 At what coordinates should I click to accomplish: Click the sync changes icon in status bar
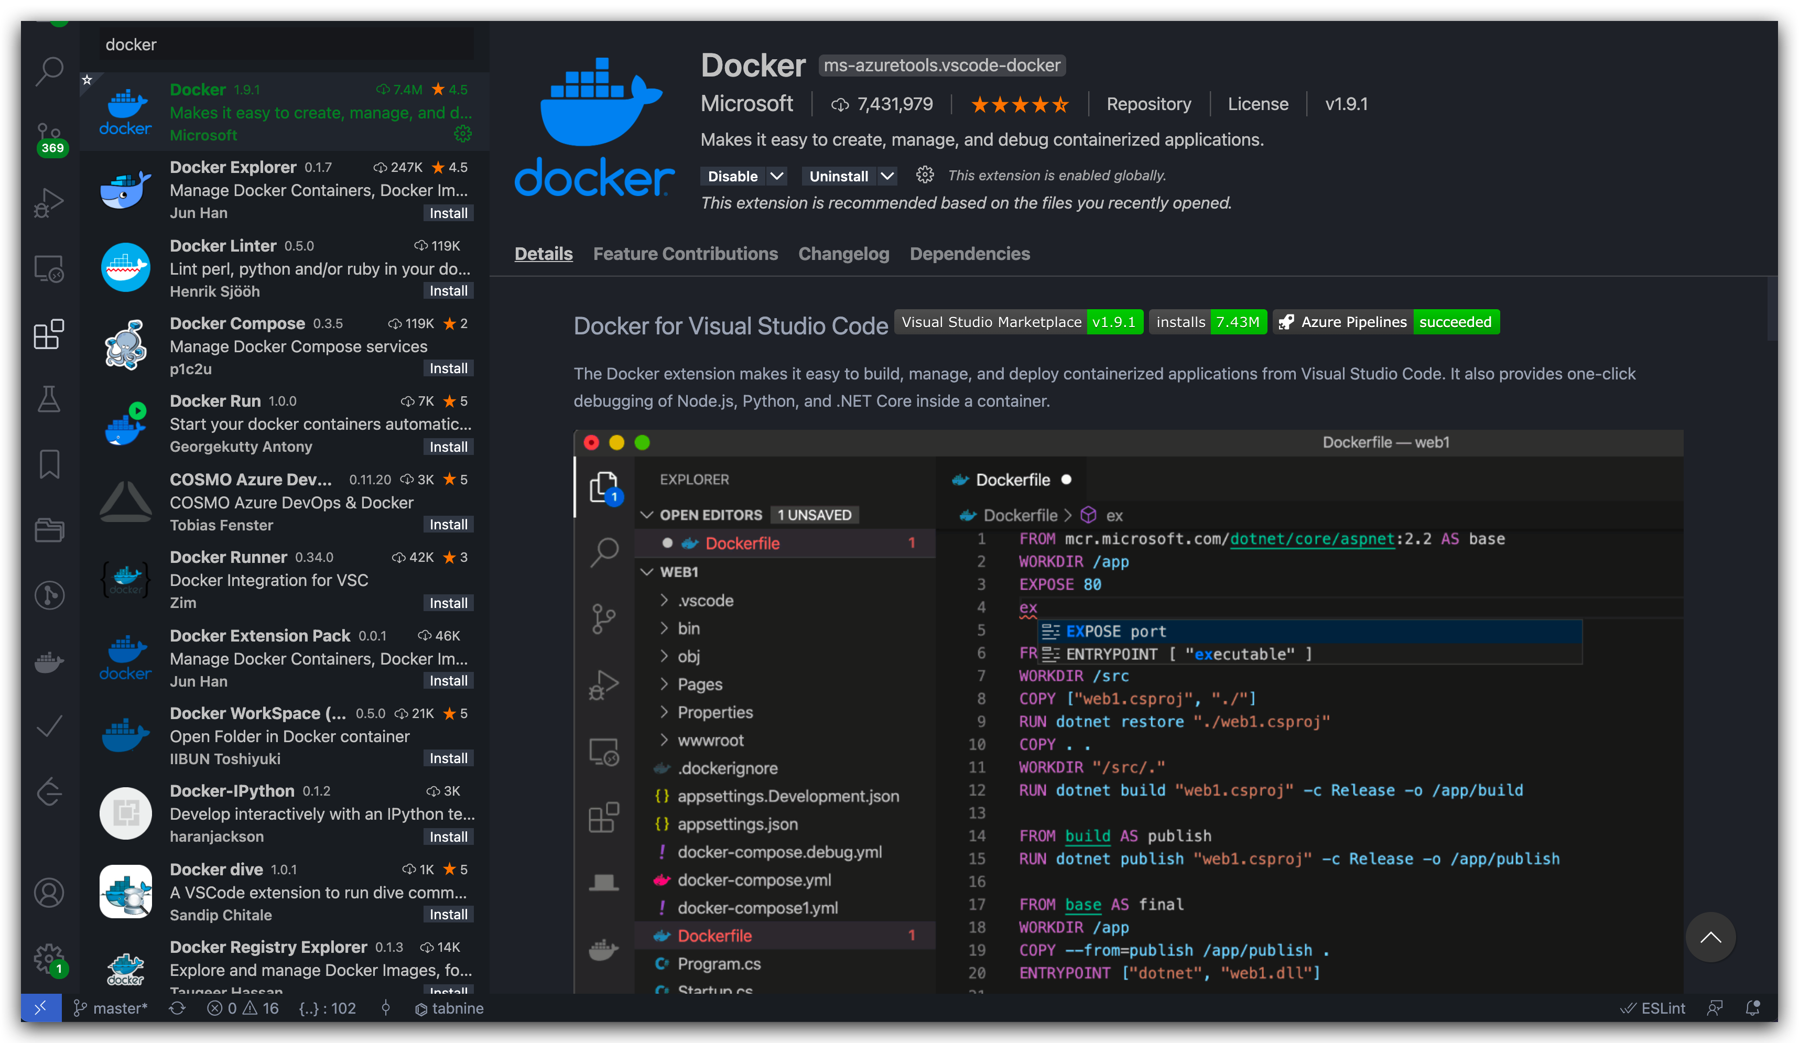(x=177, y=1008)
